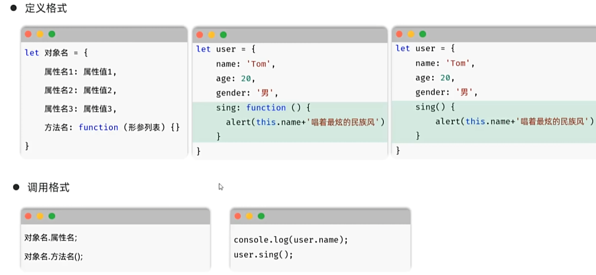Click yellow dot of '对象名' format window
Image resolution: width=596 pixels, height=275 pixels.
pos(40,34)
